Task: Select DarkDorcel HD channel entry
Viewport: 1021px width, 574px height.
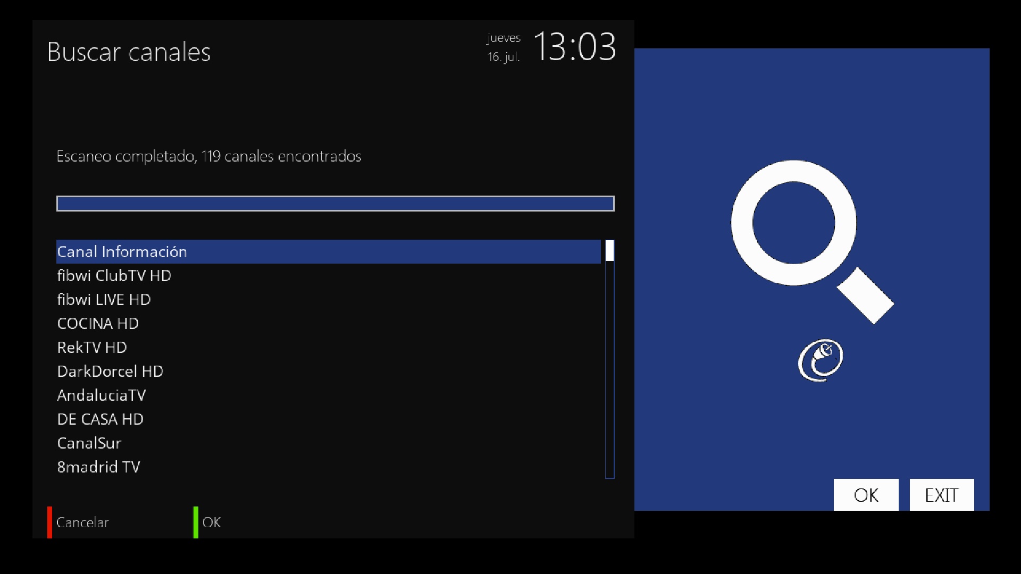Action: click(x=329, y=371)
